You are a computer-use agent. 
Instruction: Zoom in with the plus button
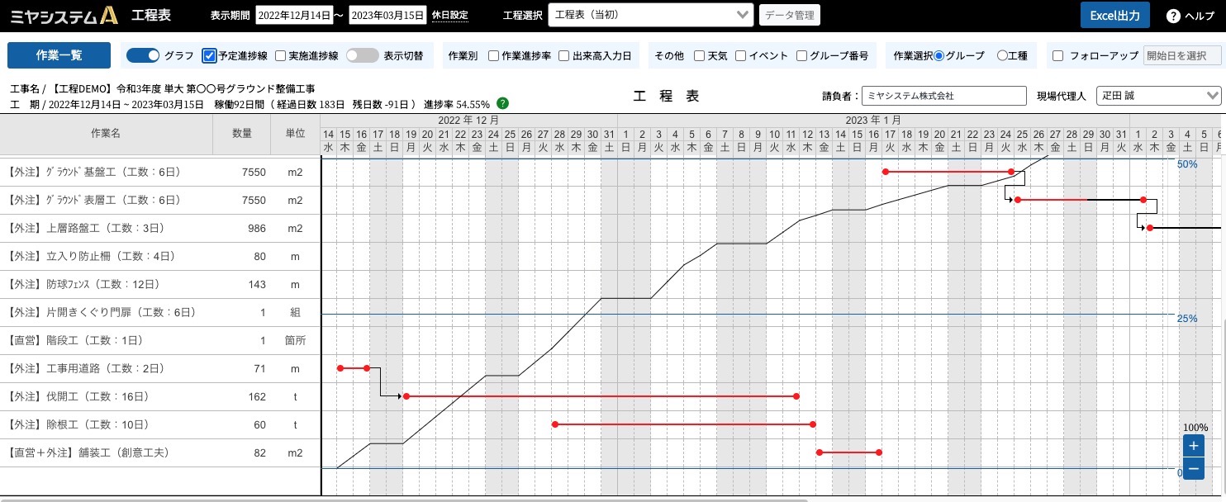coord(1193,446)
